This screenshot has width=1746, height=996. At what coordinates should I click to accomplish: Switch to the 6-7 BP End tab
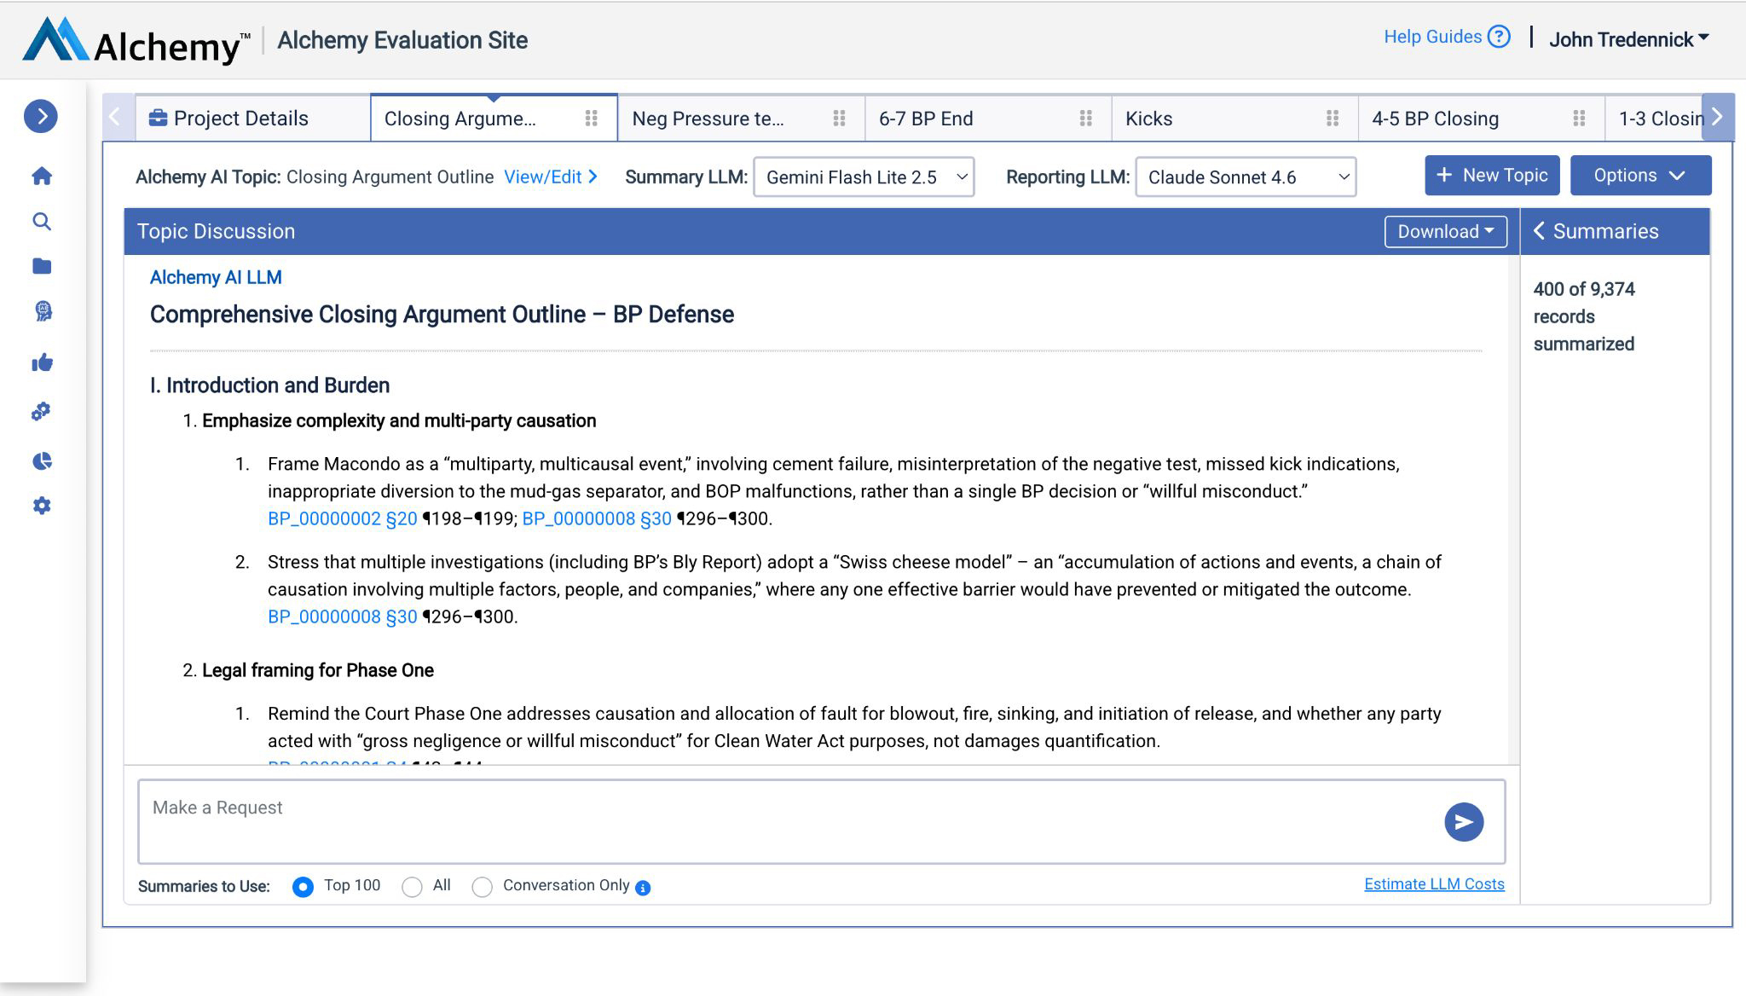tap(925, 119)
